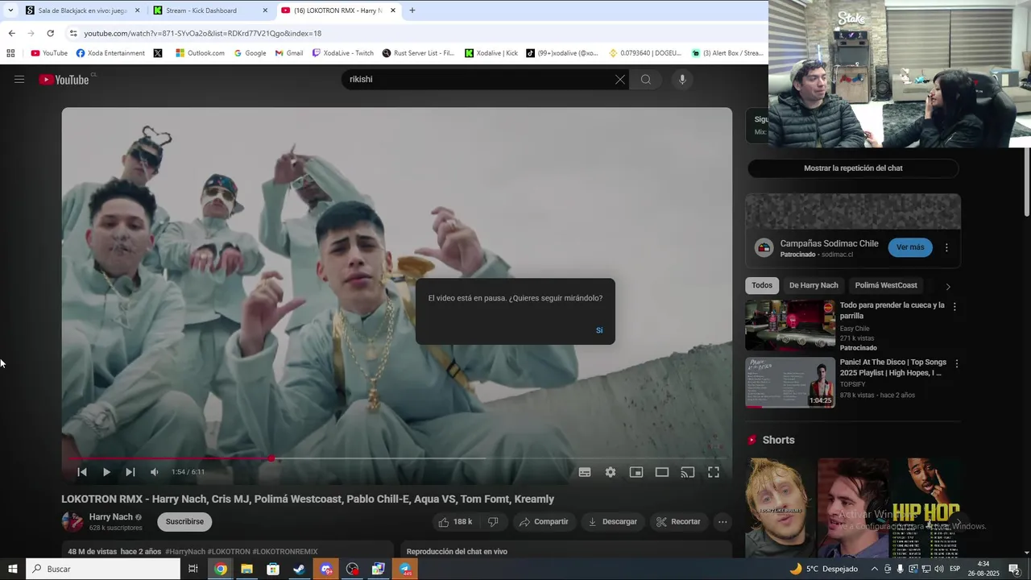Screen dimensions: 1031x580
Task: Confirm continue watching with Sí
Action: pos(599,330)
